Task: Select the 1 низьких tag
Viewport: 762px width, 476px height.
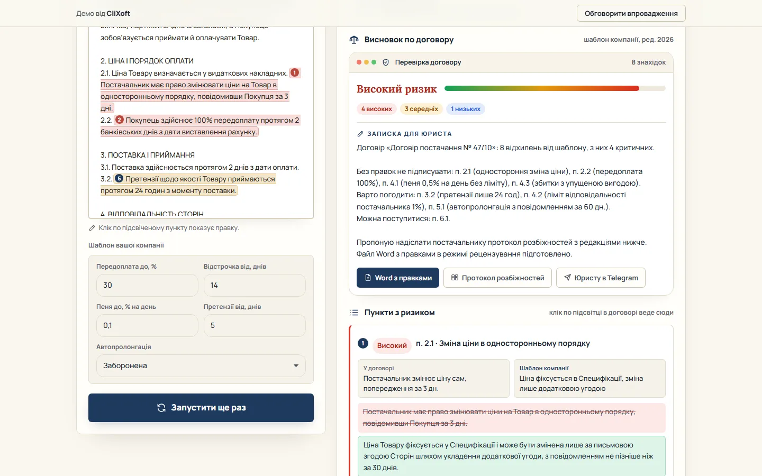Action: [466, 109]
